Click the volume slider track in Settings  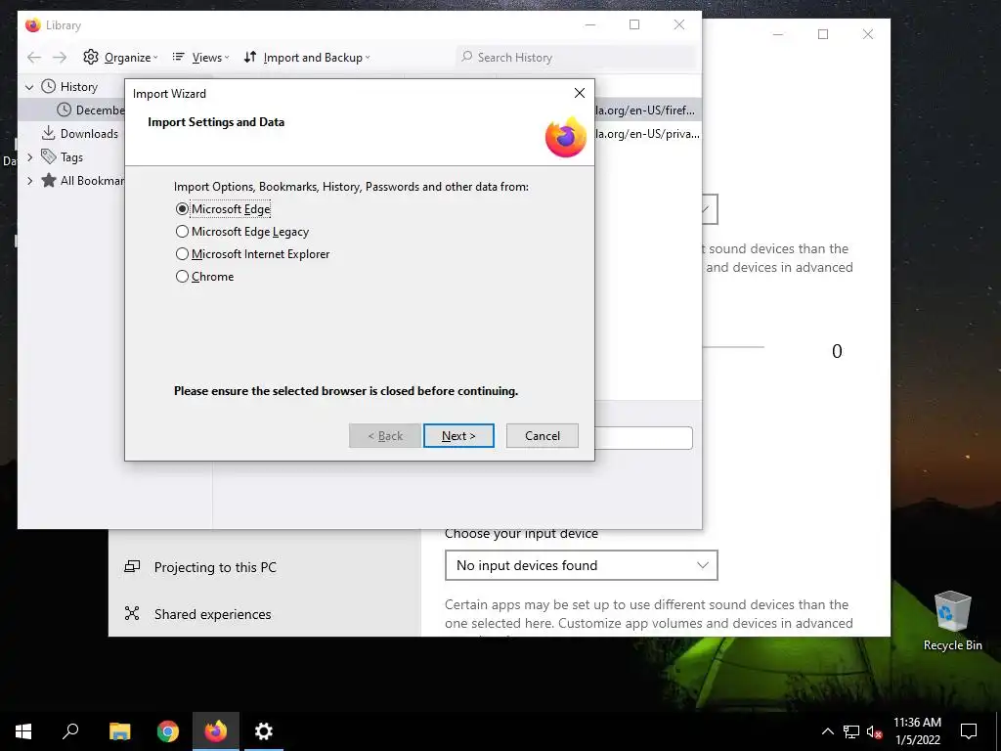(733, 347)
